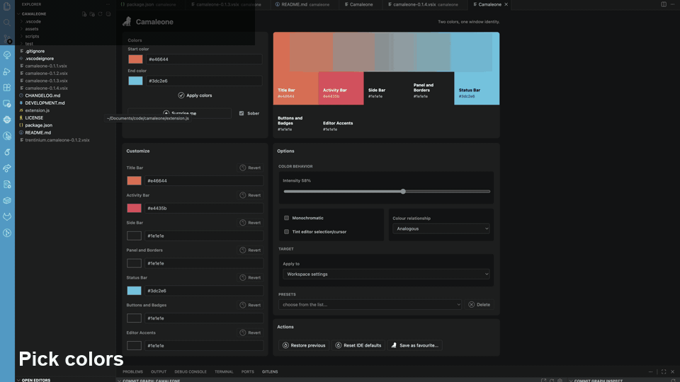The height and width of the screenshot is (382, 680).
Task: Click New File icon in Explorer header
Action: (84, 14)
